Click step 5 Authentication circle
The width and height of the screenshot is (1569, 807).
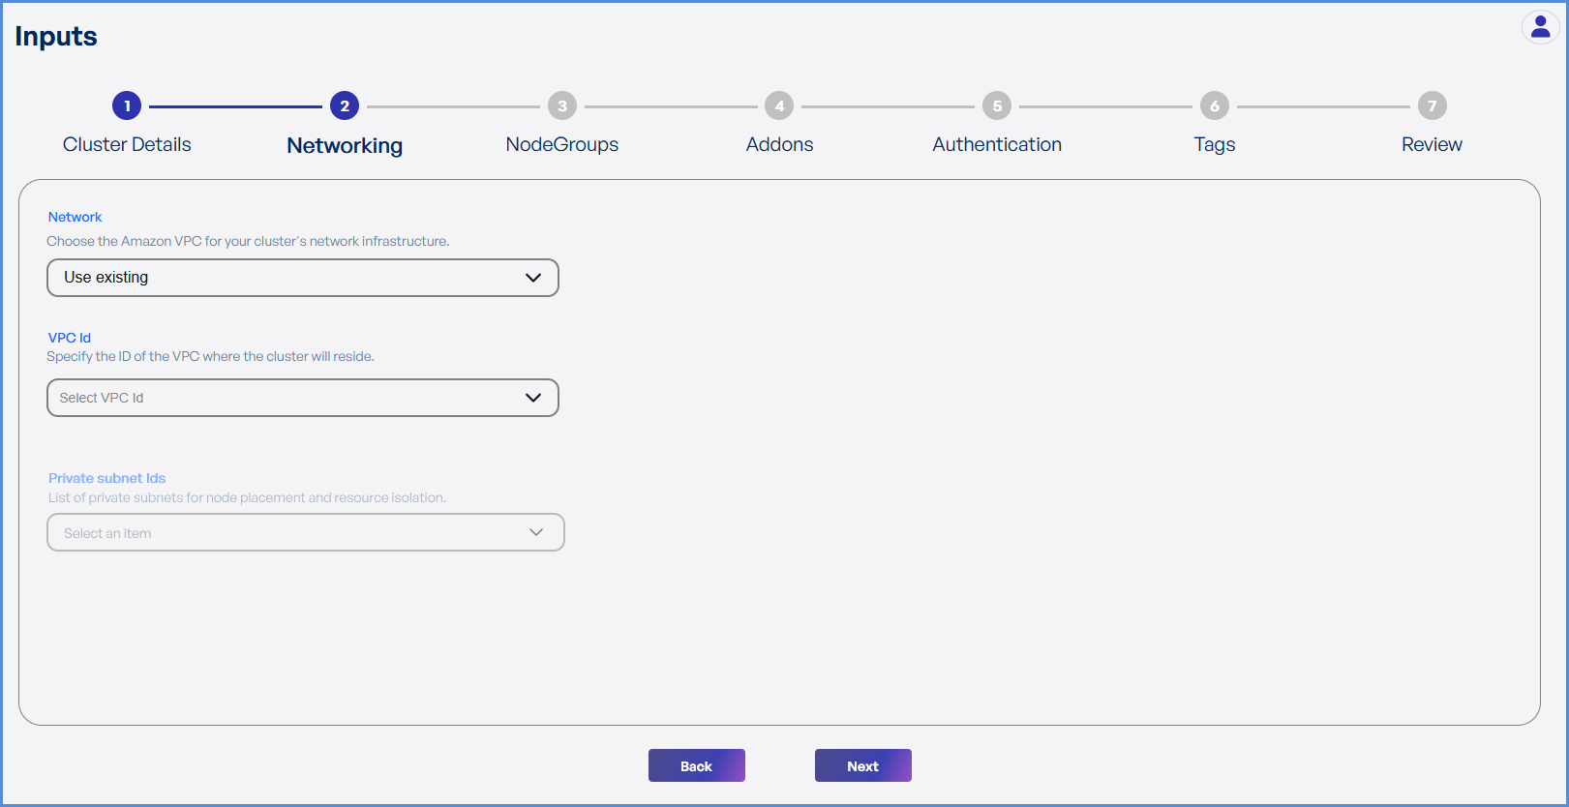[x=997, y=105]
